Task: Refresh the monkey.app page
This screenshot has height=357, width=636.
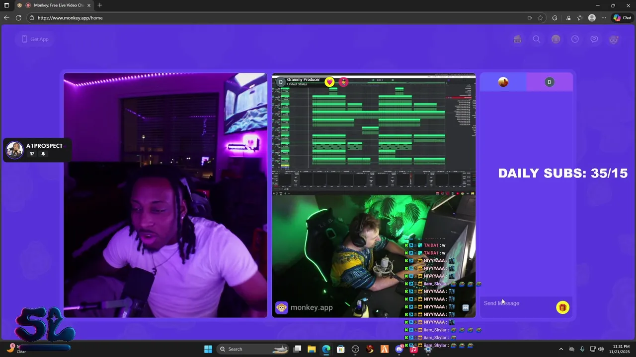Action: [18, 18]
